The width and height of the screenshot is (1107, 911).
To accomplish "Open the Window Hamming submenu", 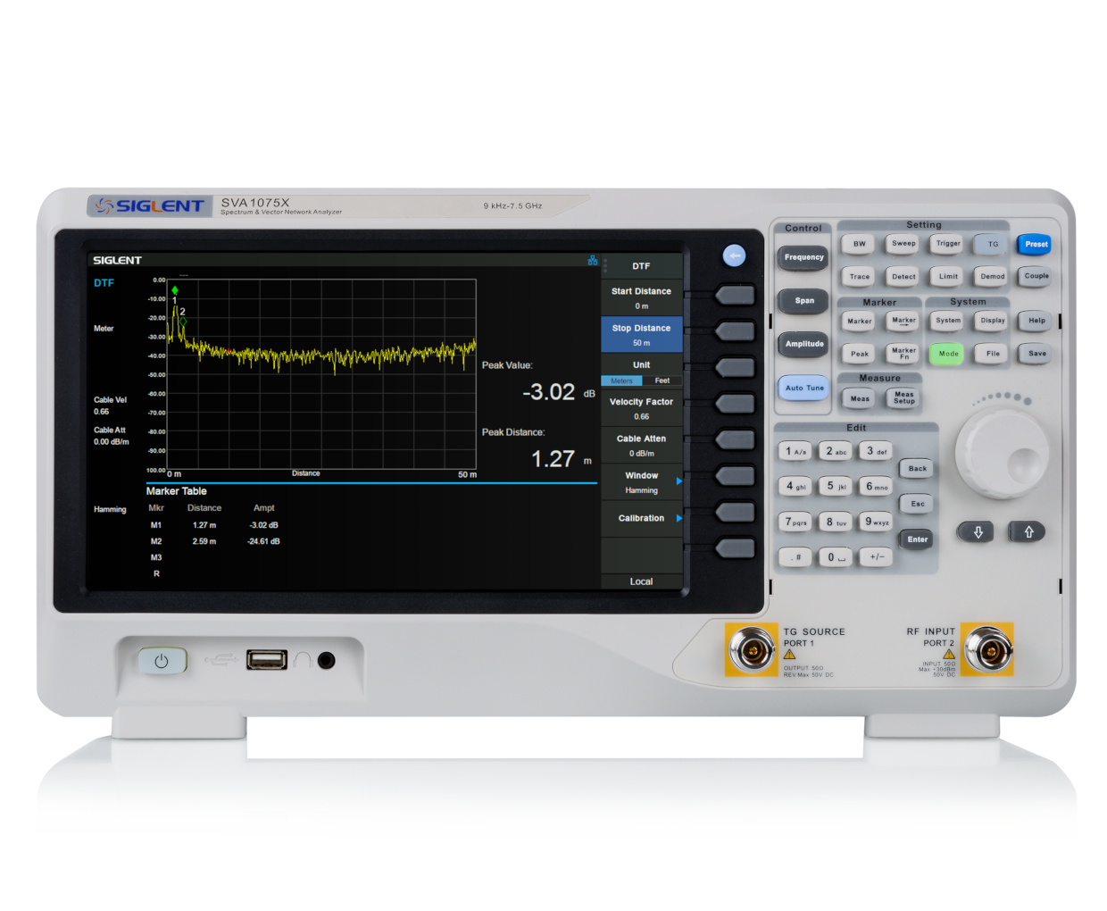I will 642,482.
